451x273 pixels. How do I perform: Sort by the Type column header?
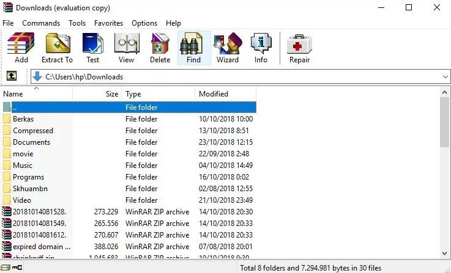(158, 94)
